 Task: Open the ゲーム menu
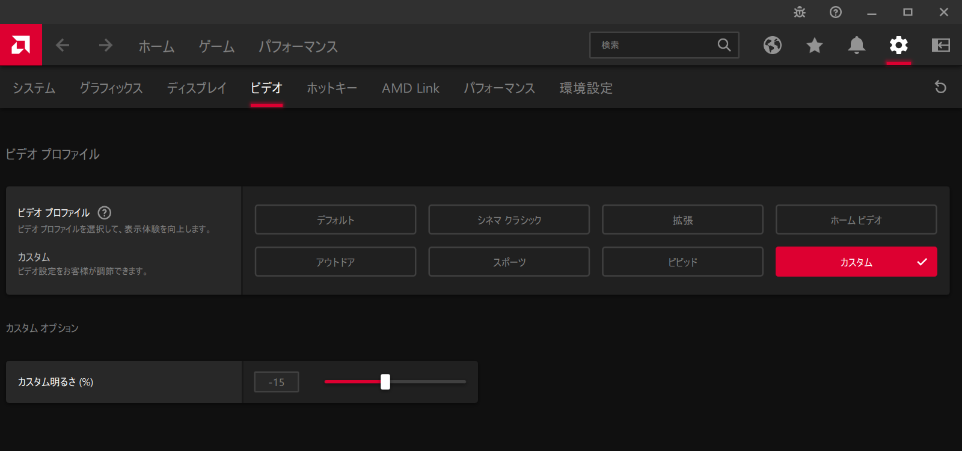pos(216,46)
